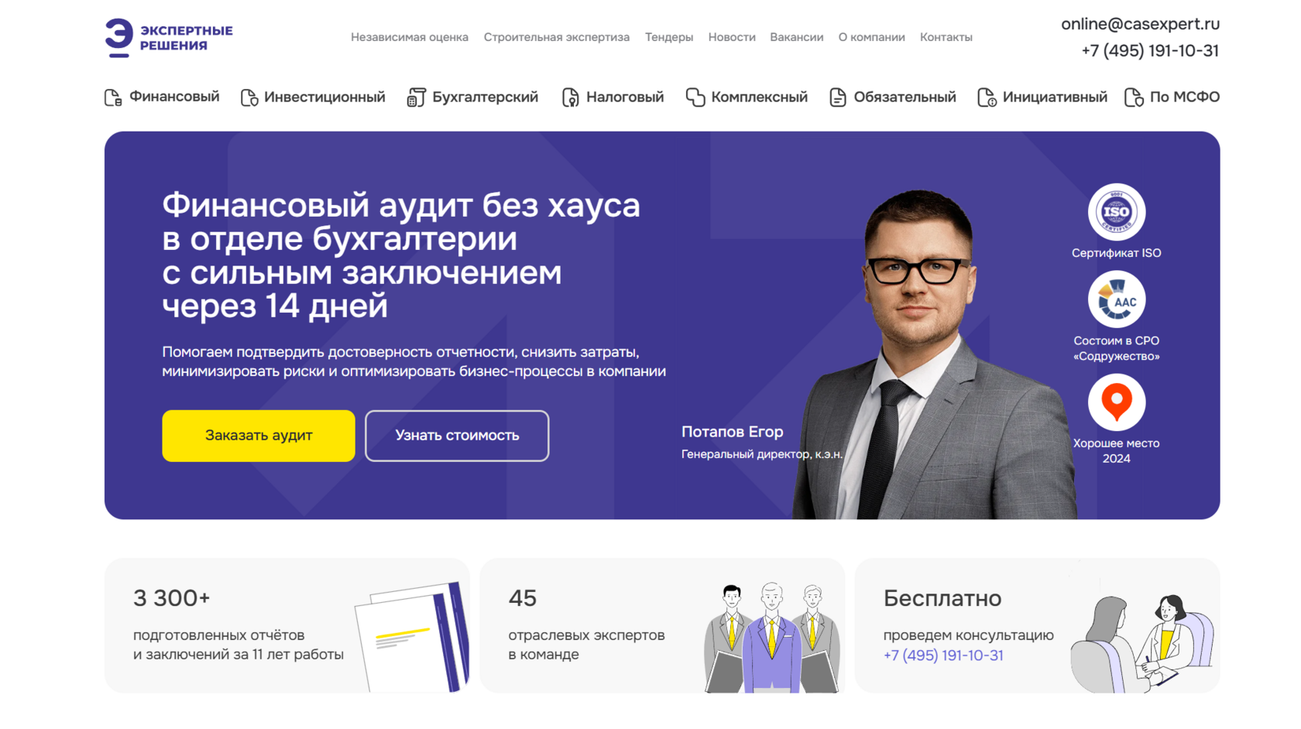Viewport: 1301px width, 729px height.
Task: Go to Строительная экспертиза section
Action: click(556, 37)
